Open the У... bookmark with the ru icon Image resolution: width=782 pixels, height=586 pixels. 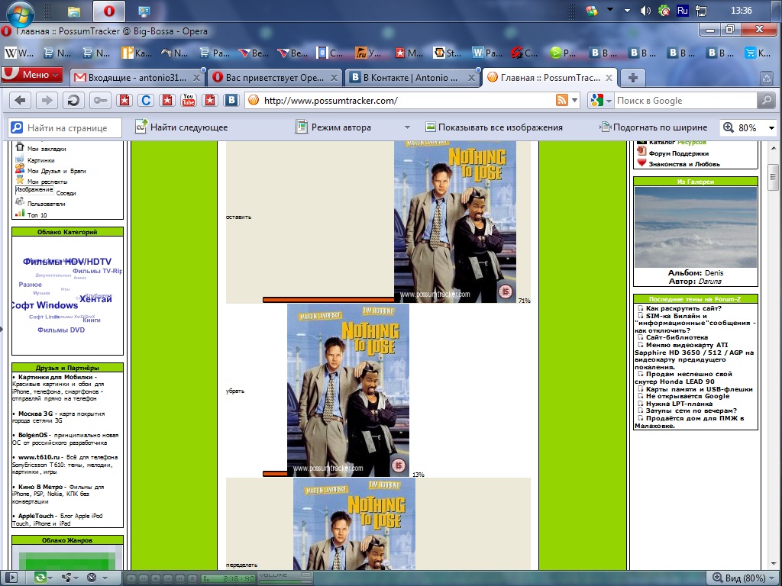[369, 53]
